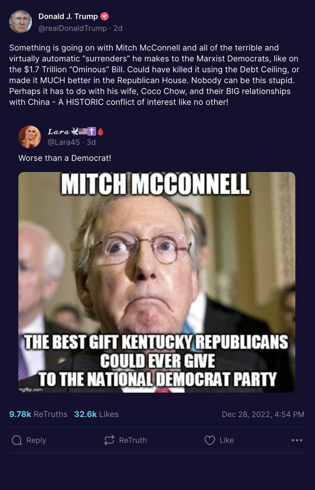View the 9.78k ReTruths list

[x=38, y=414]
